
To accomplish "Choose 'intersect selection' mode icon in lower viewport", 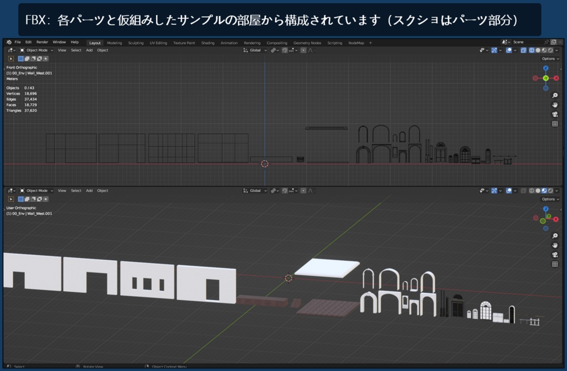I will (x=45, y=199).
